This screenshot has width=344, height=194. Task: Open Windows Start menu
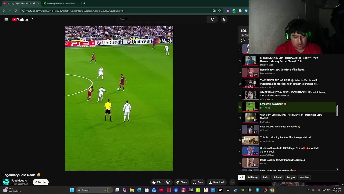(x=72, y=190)
